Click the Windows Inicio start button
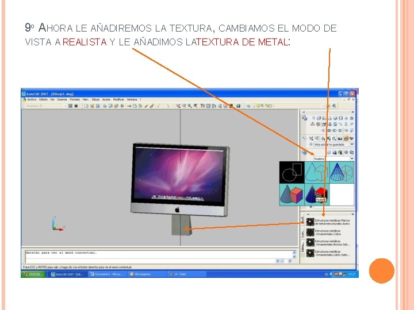Screen dimensions: 414x310 click(33, 274)
